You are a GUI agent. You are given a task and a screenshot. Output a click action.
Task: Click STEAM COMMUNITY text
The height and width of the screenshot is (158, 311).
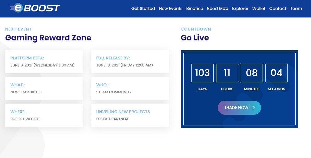click(114, 92)
